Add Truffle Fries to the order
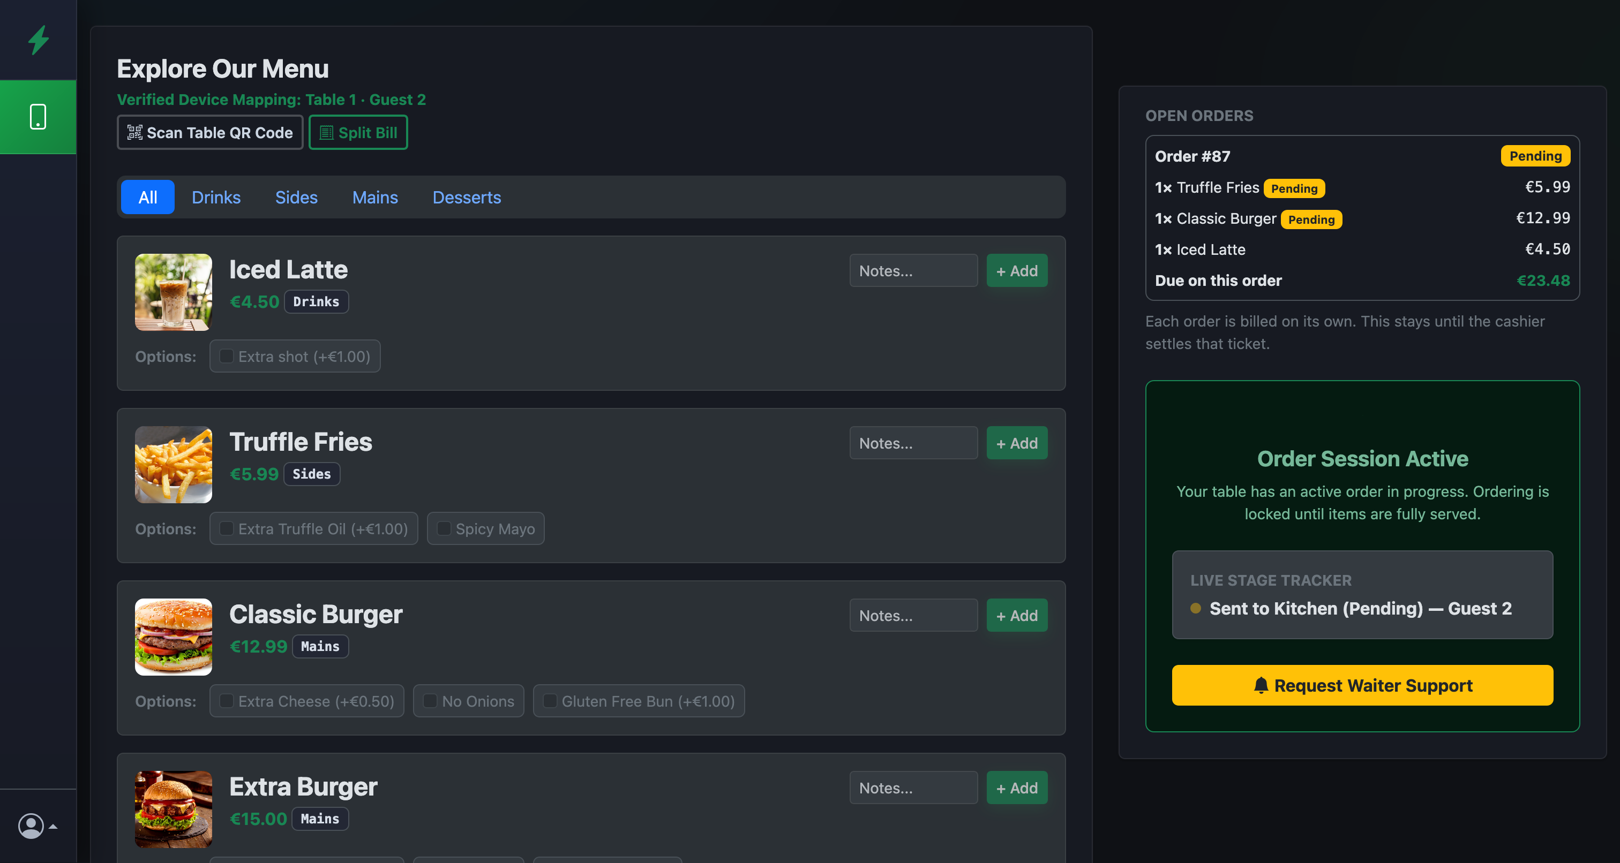Viewport: 1620px width, 863px height. 1017,443
